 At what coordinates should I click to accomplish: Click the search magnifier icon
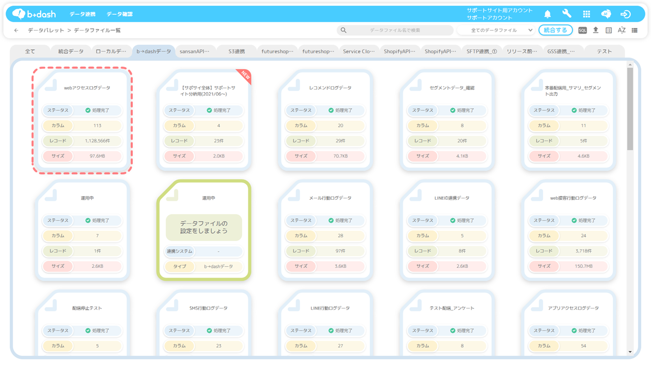click(344, 30)
